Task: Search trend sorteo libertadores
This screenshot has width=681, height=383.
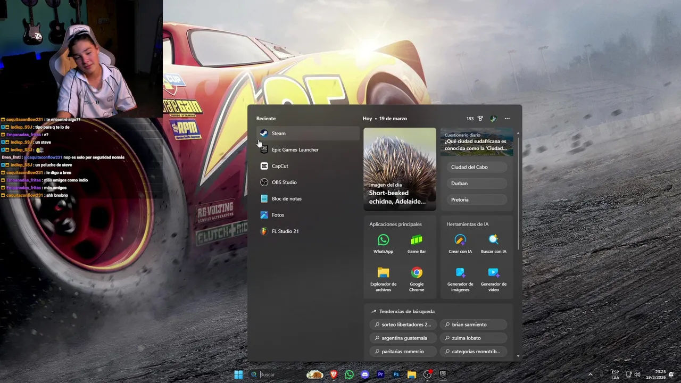Action: point(403,324)
